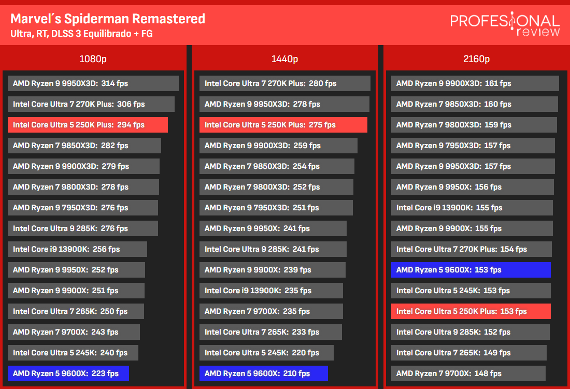Click the 'AMD Ryzen 9 9950X3D: 314 fps' bar

93,83
